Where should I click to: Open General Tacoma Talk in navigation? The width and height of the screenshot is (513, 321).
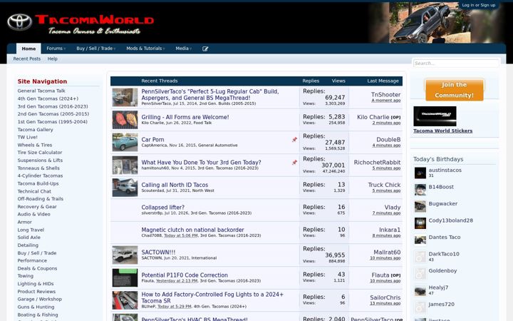pyautogui.click(x=41, y=91)
